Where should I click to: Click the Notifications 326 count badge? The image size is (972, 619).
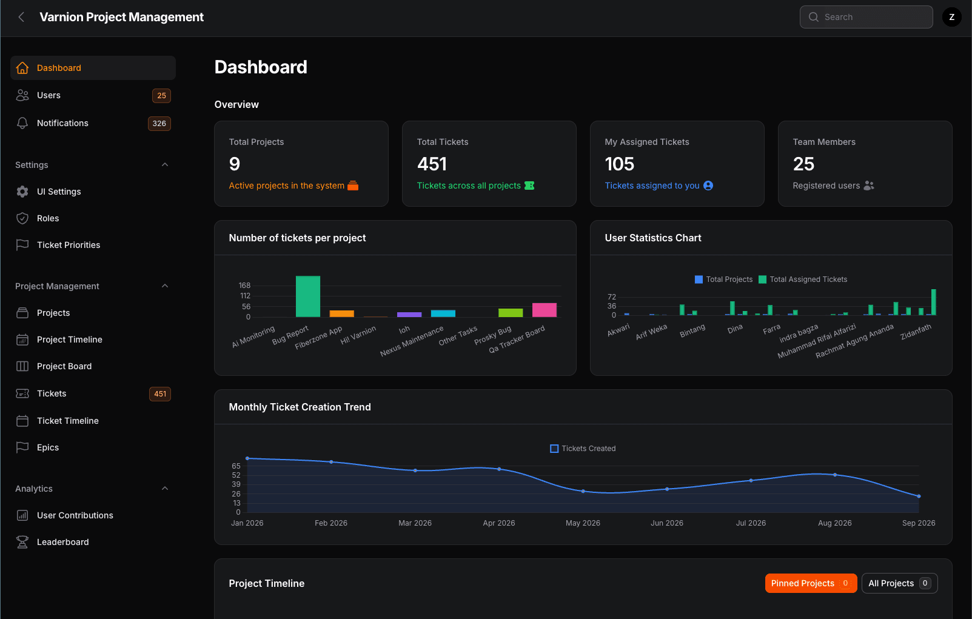(159, 124)
